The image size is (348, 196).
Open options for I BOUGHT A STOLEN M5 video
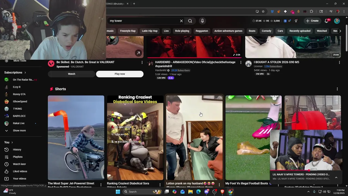pyautogui.click(x=339, y=62)
